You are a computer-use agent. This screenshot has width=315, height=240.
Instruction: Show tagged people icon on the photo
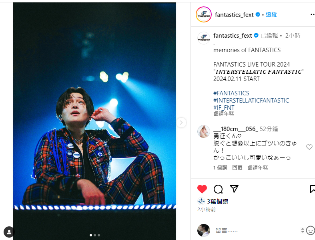pos(9,232)
